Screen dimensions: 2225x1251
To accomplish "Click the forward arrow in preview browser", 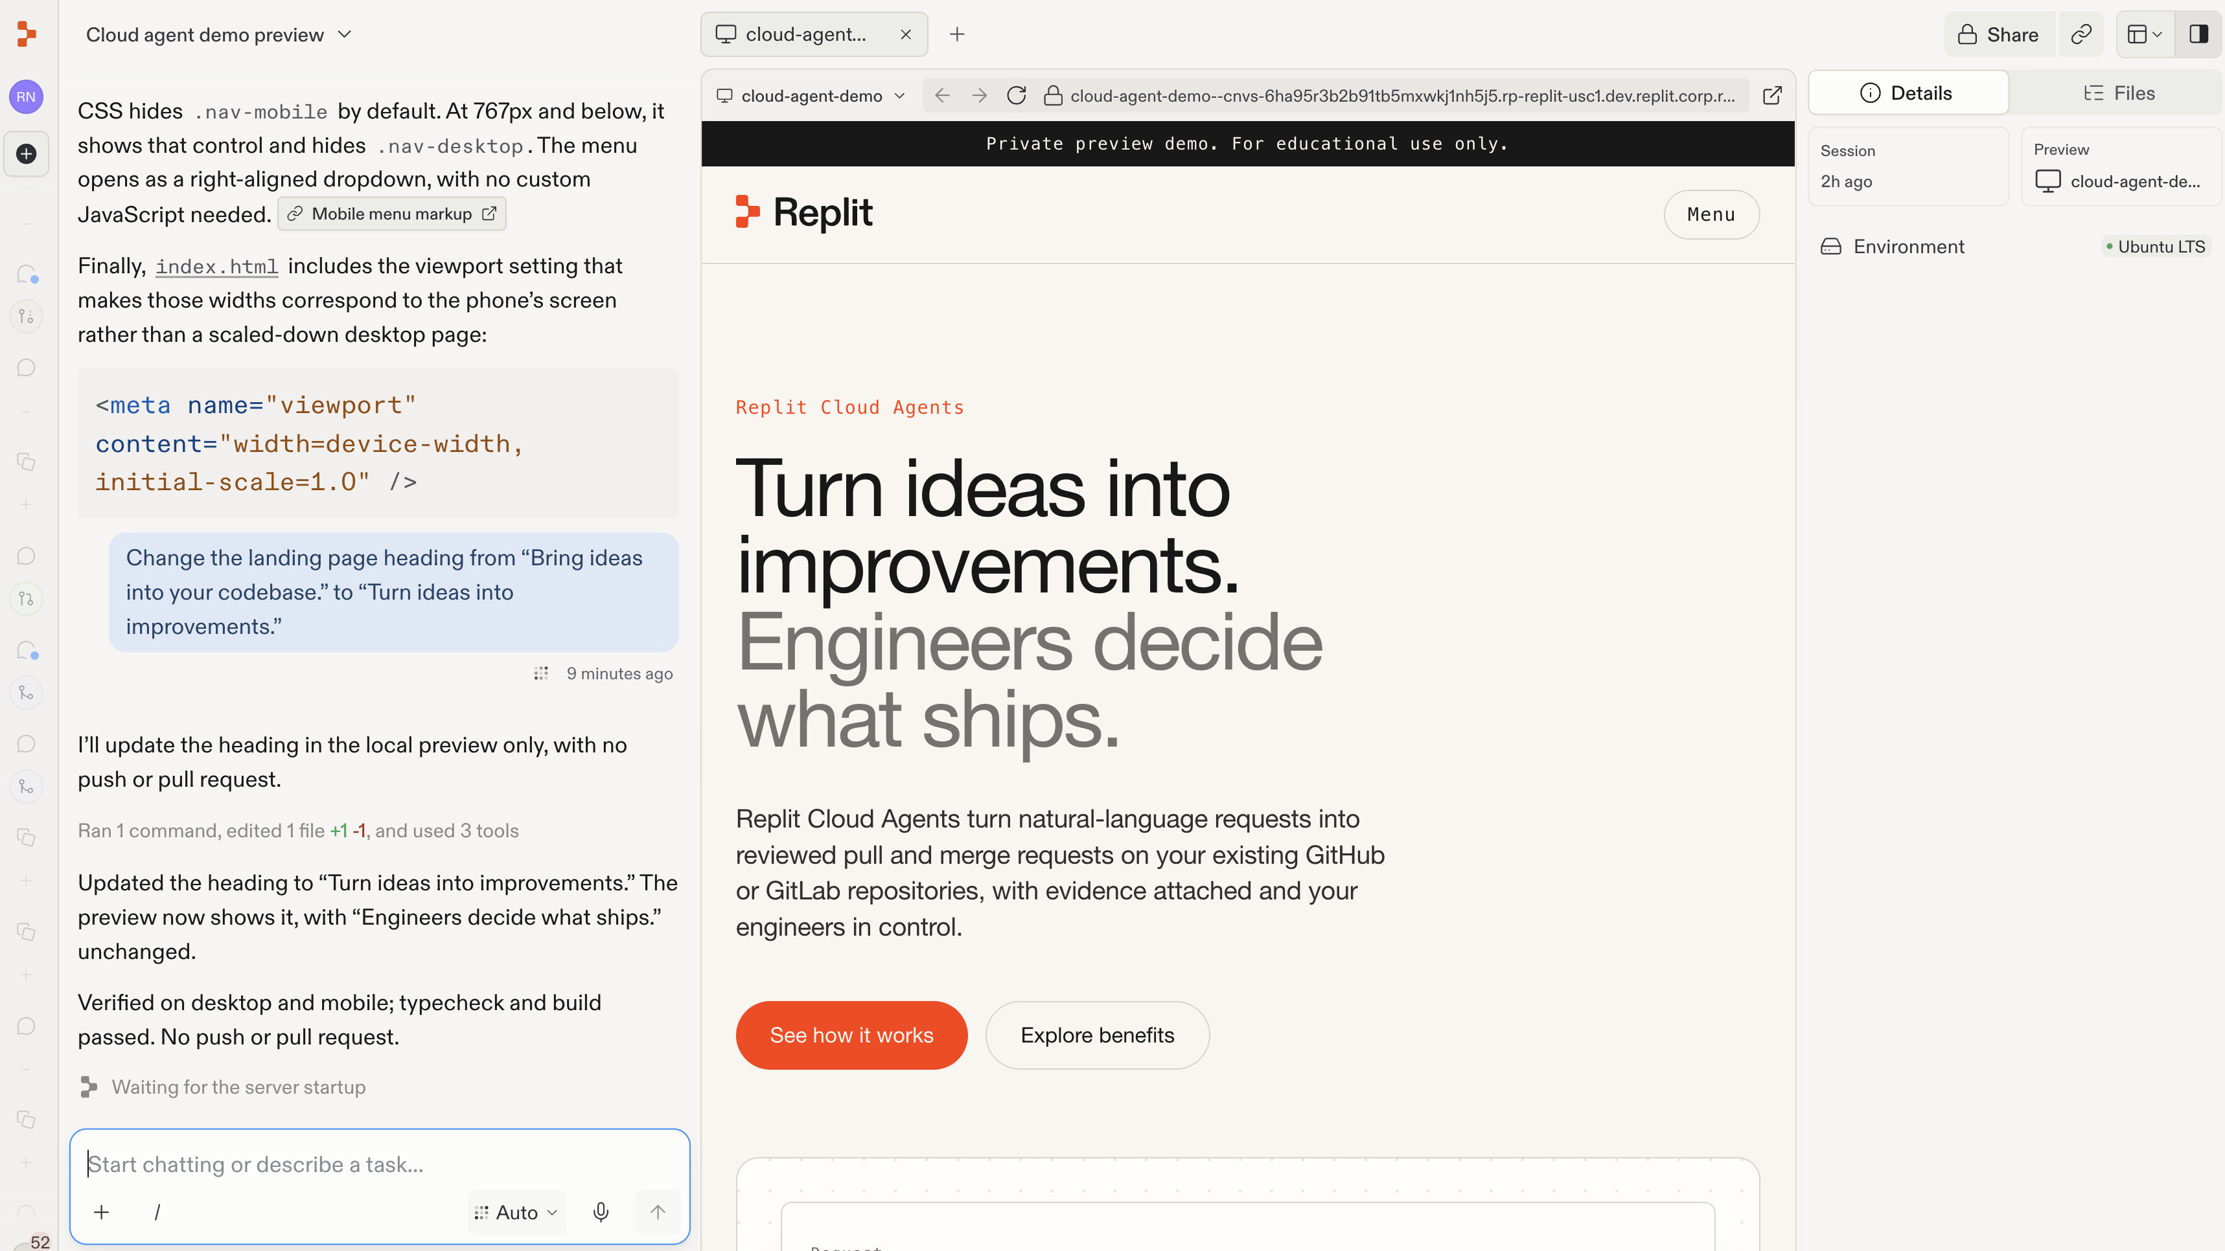I will click(978, 95).
